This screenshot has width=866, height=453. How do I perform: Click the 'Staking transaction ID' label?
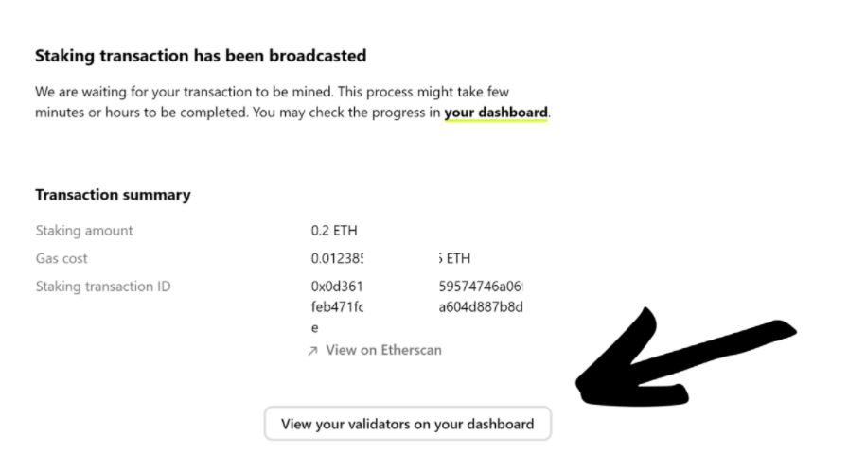click(x=102, y=287)
